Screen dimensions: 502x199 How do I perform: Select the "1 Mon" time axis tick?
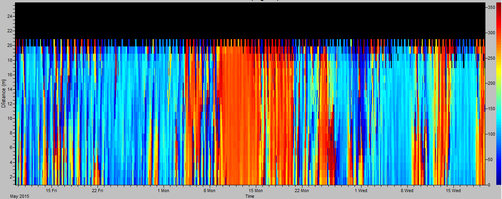coord(163,191)
